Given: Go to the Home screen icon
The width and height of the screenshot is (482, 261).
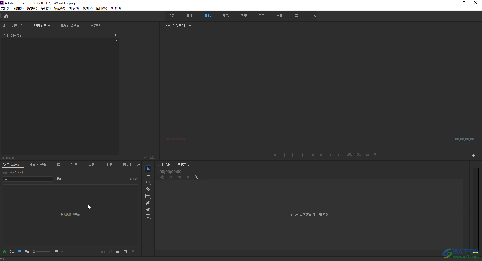Looking at the screenshot, I should point(6,16).
